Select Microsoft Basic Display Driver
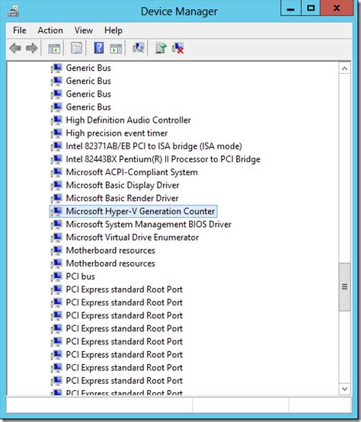Image resolution: width=361 pixels, height=422 pixels. pyautogui.click(x=123, y=185)
